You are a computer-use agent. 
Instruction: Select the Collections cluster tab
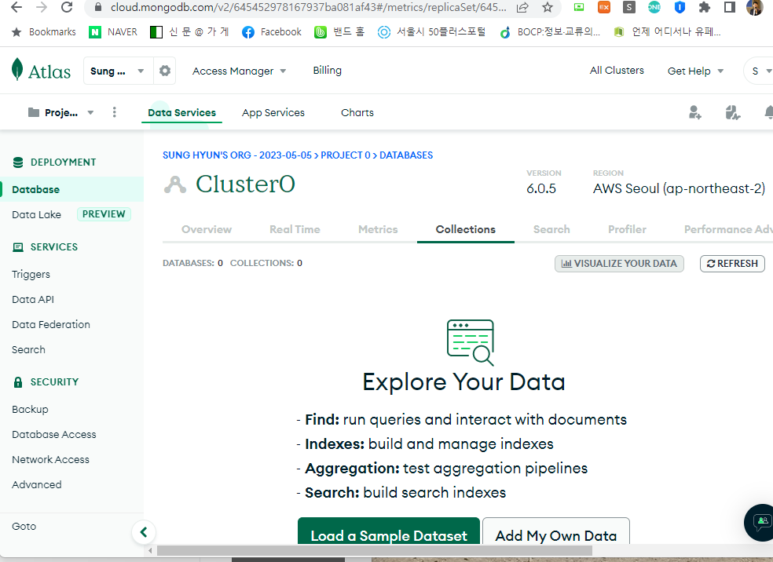click(x=465, y=229)
